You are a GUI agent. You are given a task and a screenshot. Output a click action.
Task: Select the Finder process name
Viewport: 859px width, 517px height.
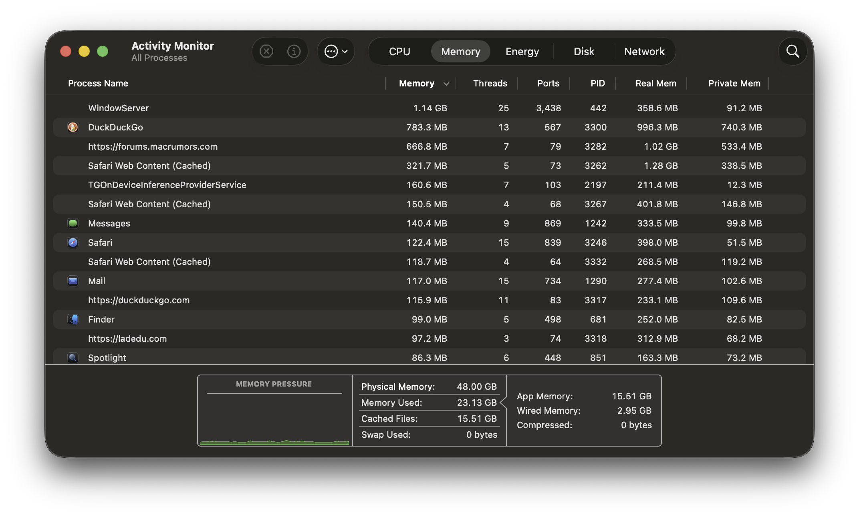click(x=101, y=319)
